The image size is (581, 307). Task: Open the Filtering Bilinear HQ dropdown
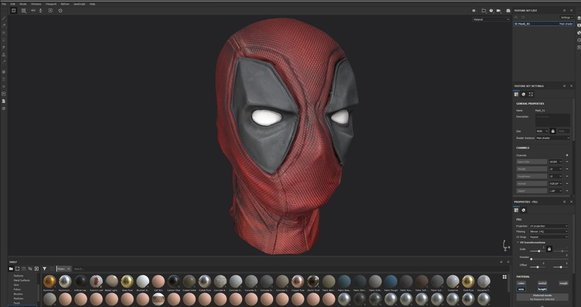549,231
